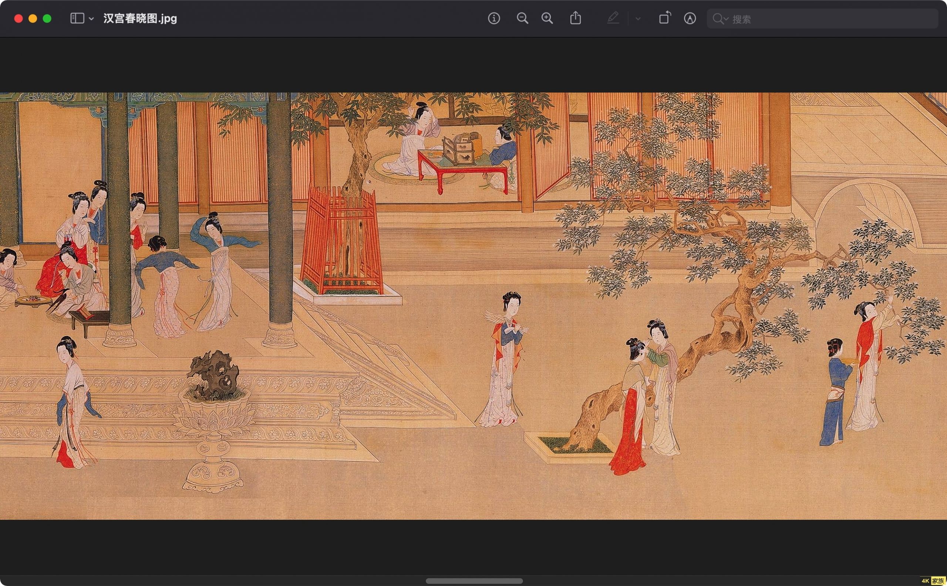Click the red table in the painting
This screenshot has width=947, height=586.
point(463,170)
